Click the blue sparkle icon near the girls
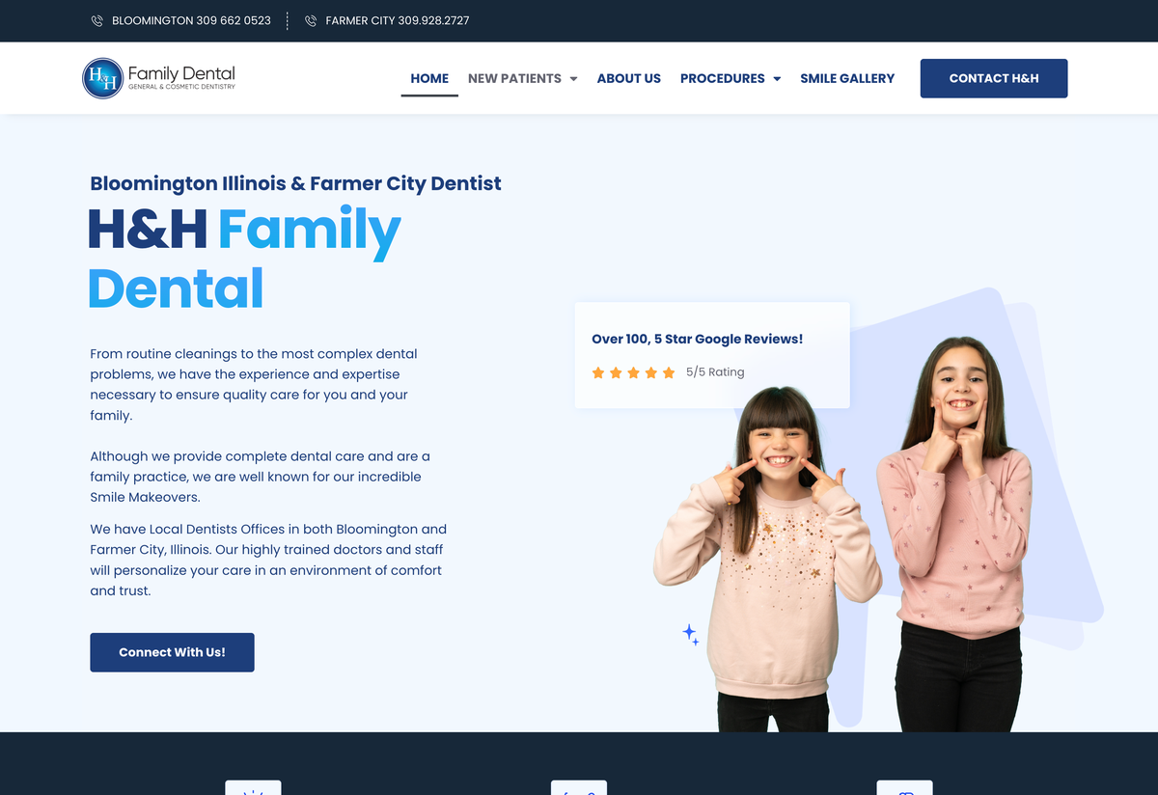Screen dimensions: 1158x795 691,634
